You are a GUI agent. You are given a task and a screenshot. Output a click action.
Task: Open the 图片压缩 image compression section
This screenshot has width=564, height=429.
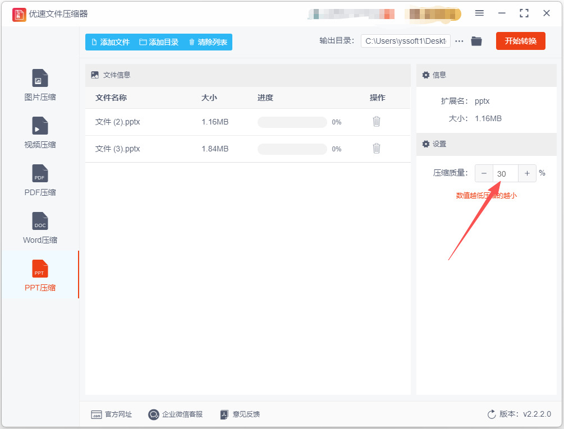40,85
